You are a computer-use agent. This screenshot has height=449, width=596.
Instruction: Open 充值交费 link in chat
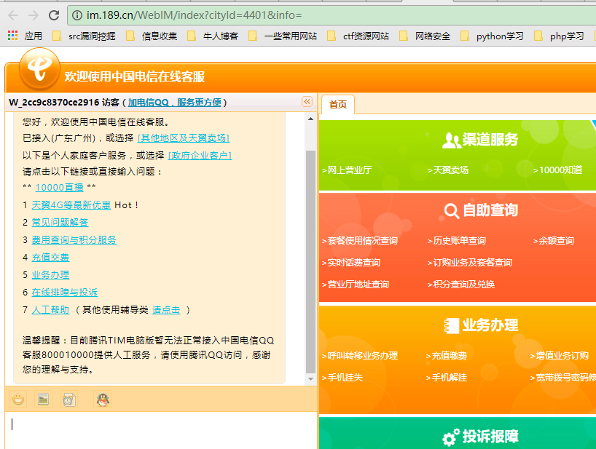point(50,258)
